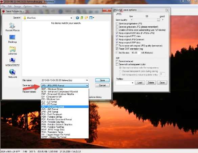Choose RAW - RAW Image Data
198x153 pixels.
65,130
